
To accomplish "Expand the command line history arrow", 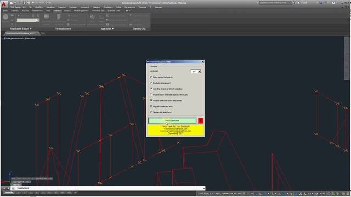I will (x=203, y=188).
